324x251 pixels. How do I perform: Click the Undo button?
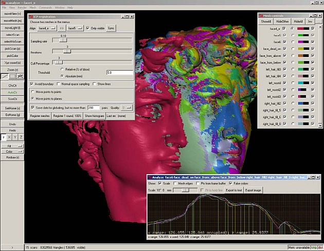[12, 124]
